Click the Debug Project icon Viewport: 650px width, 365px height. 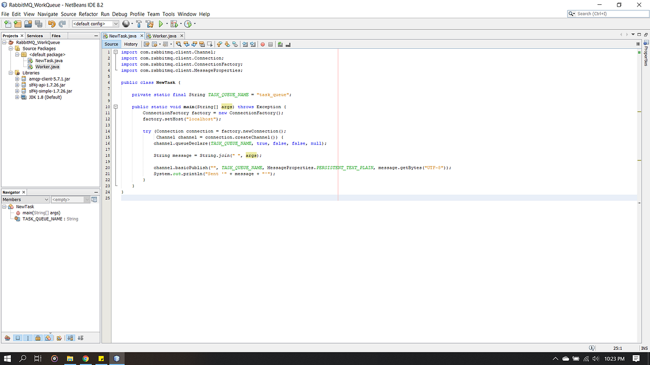[174, 24]
